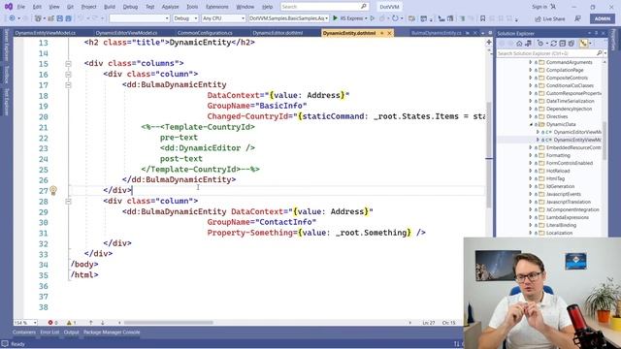Screen dimensions: 621x349
Task: Click the Sign in link
Action: (x=539, y=7)
